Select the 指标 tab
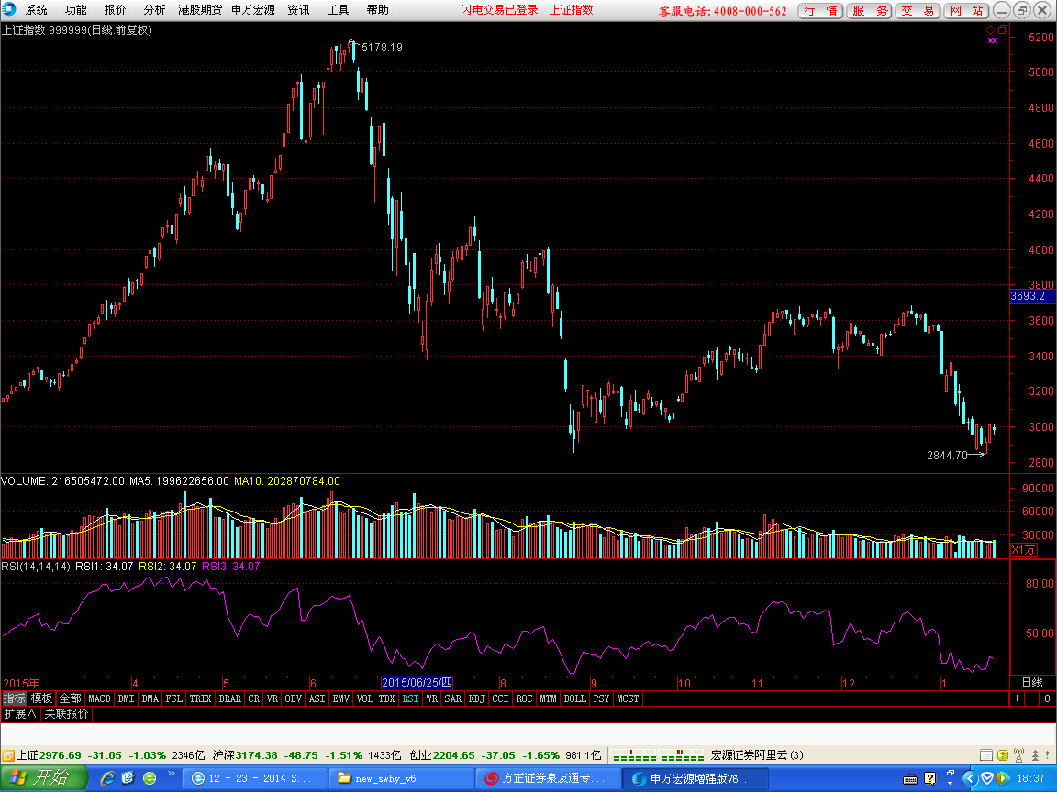The image size is (1057, 792). (14, 698)
